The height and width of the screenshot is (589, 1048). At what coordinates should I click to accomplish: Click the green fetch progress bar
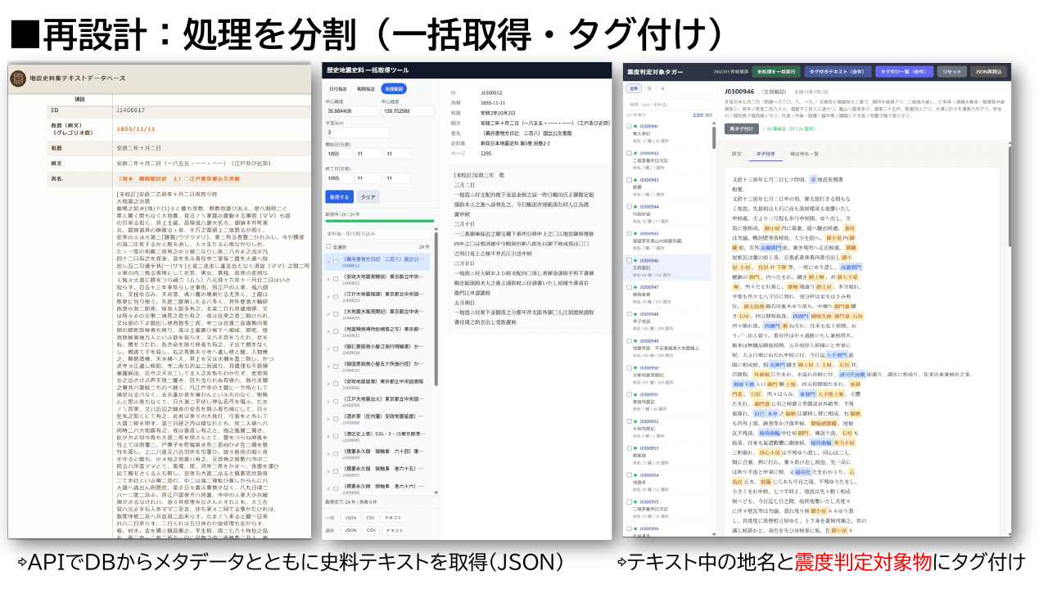(x=381, y=220)
